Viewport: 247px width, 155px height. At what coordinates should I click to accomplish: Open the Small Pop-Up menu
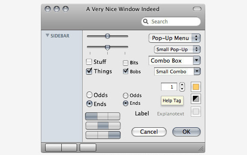177,49
